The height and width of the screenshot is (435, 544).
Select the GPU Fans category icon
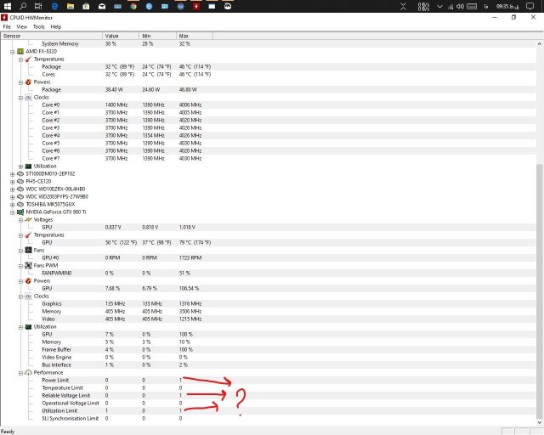pyautogui.click(x=27, y=250)
